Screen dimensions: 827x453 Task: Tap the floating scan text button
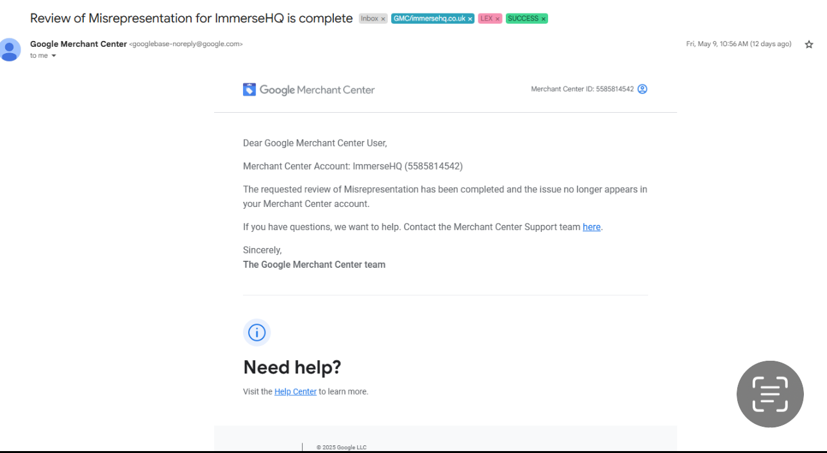pos(770,394)
